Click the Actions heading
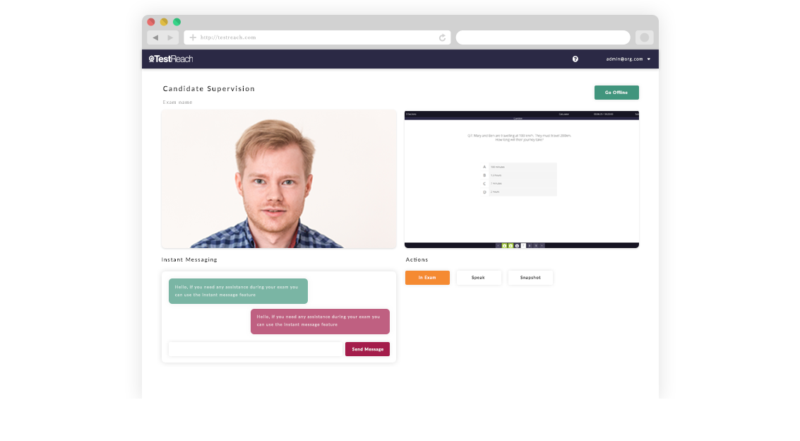Viewport: 800px width, 441px height. 417,260
